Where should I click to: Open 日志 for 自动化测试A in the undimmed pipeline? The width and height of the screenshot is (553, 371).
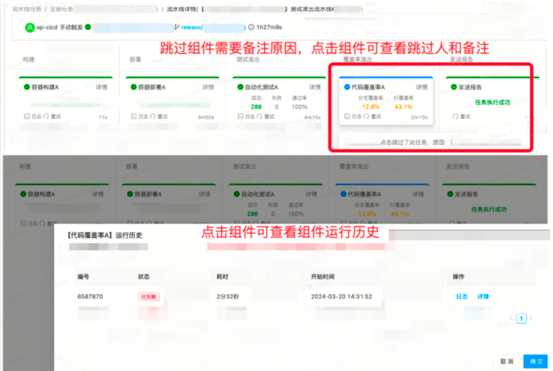tap(246, 116)
